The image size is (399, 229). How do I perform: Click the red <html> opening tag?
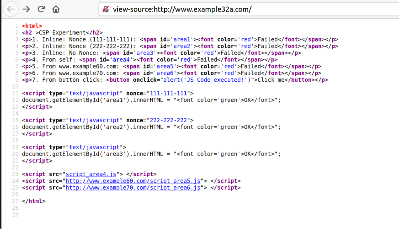(32, 26)
